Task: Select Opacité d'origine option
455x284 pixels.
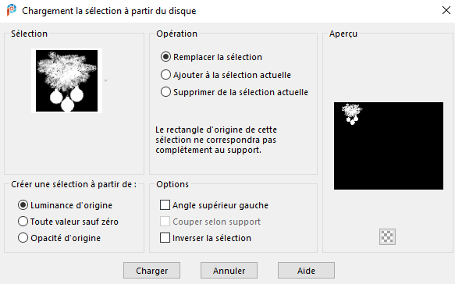Action: pyautogui.click(x=23, y=238)
